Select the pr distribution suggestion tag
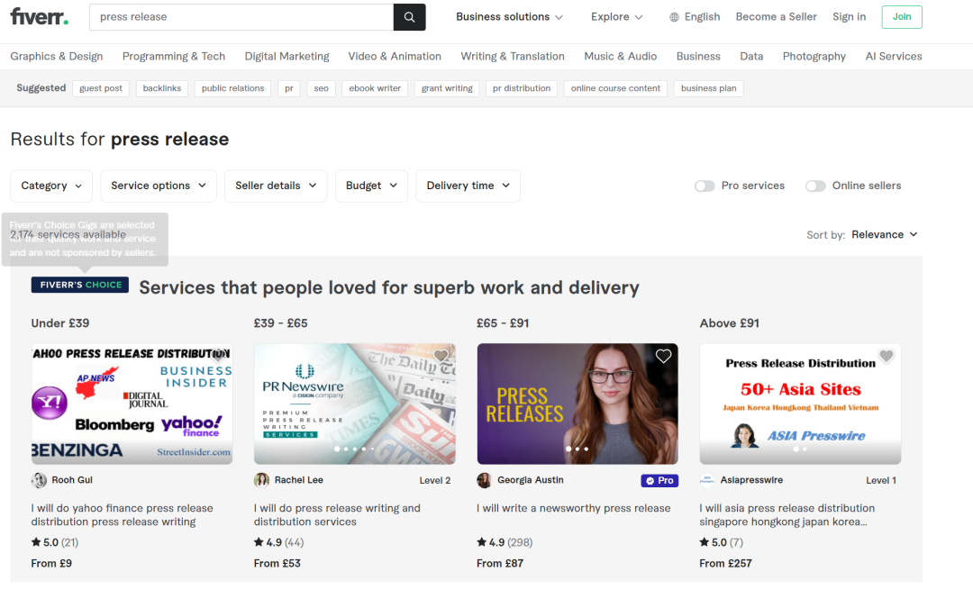This screenshot has width=973, height=590. (522, 88)
